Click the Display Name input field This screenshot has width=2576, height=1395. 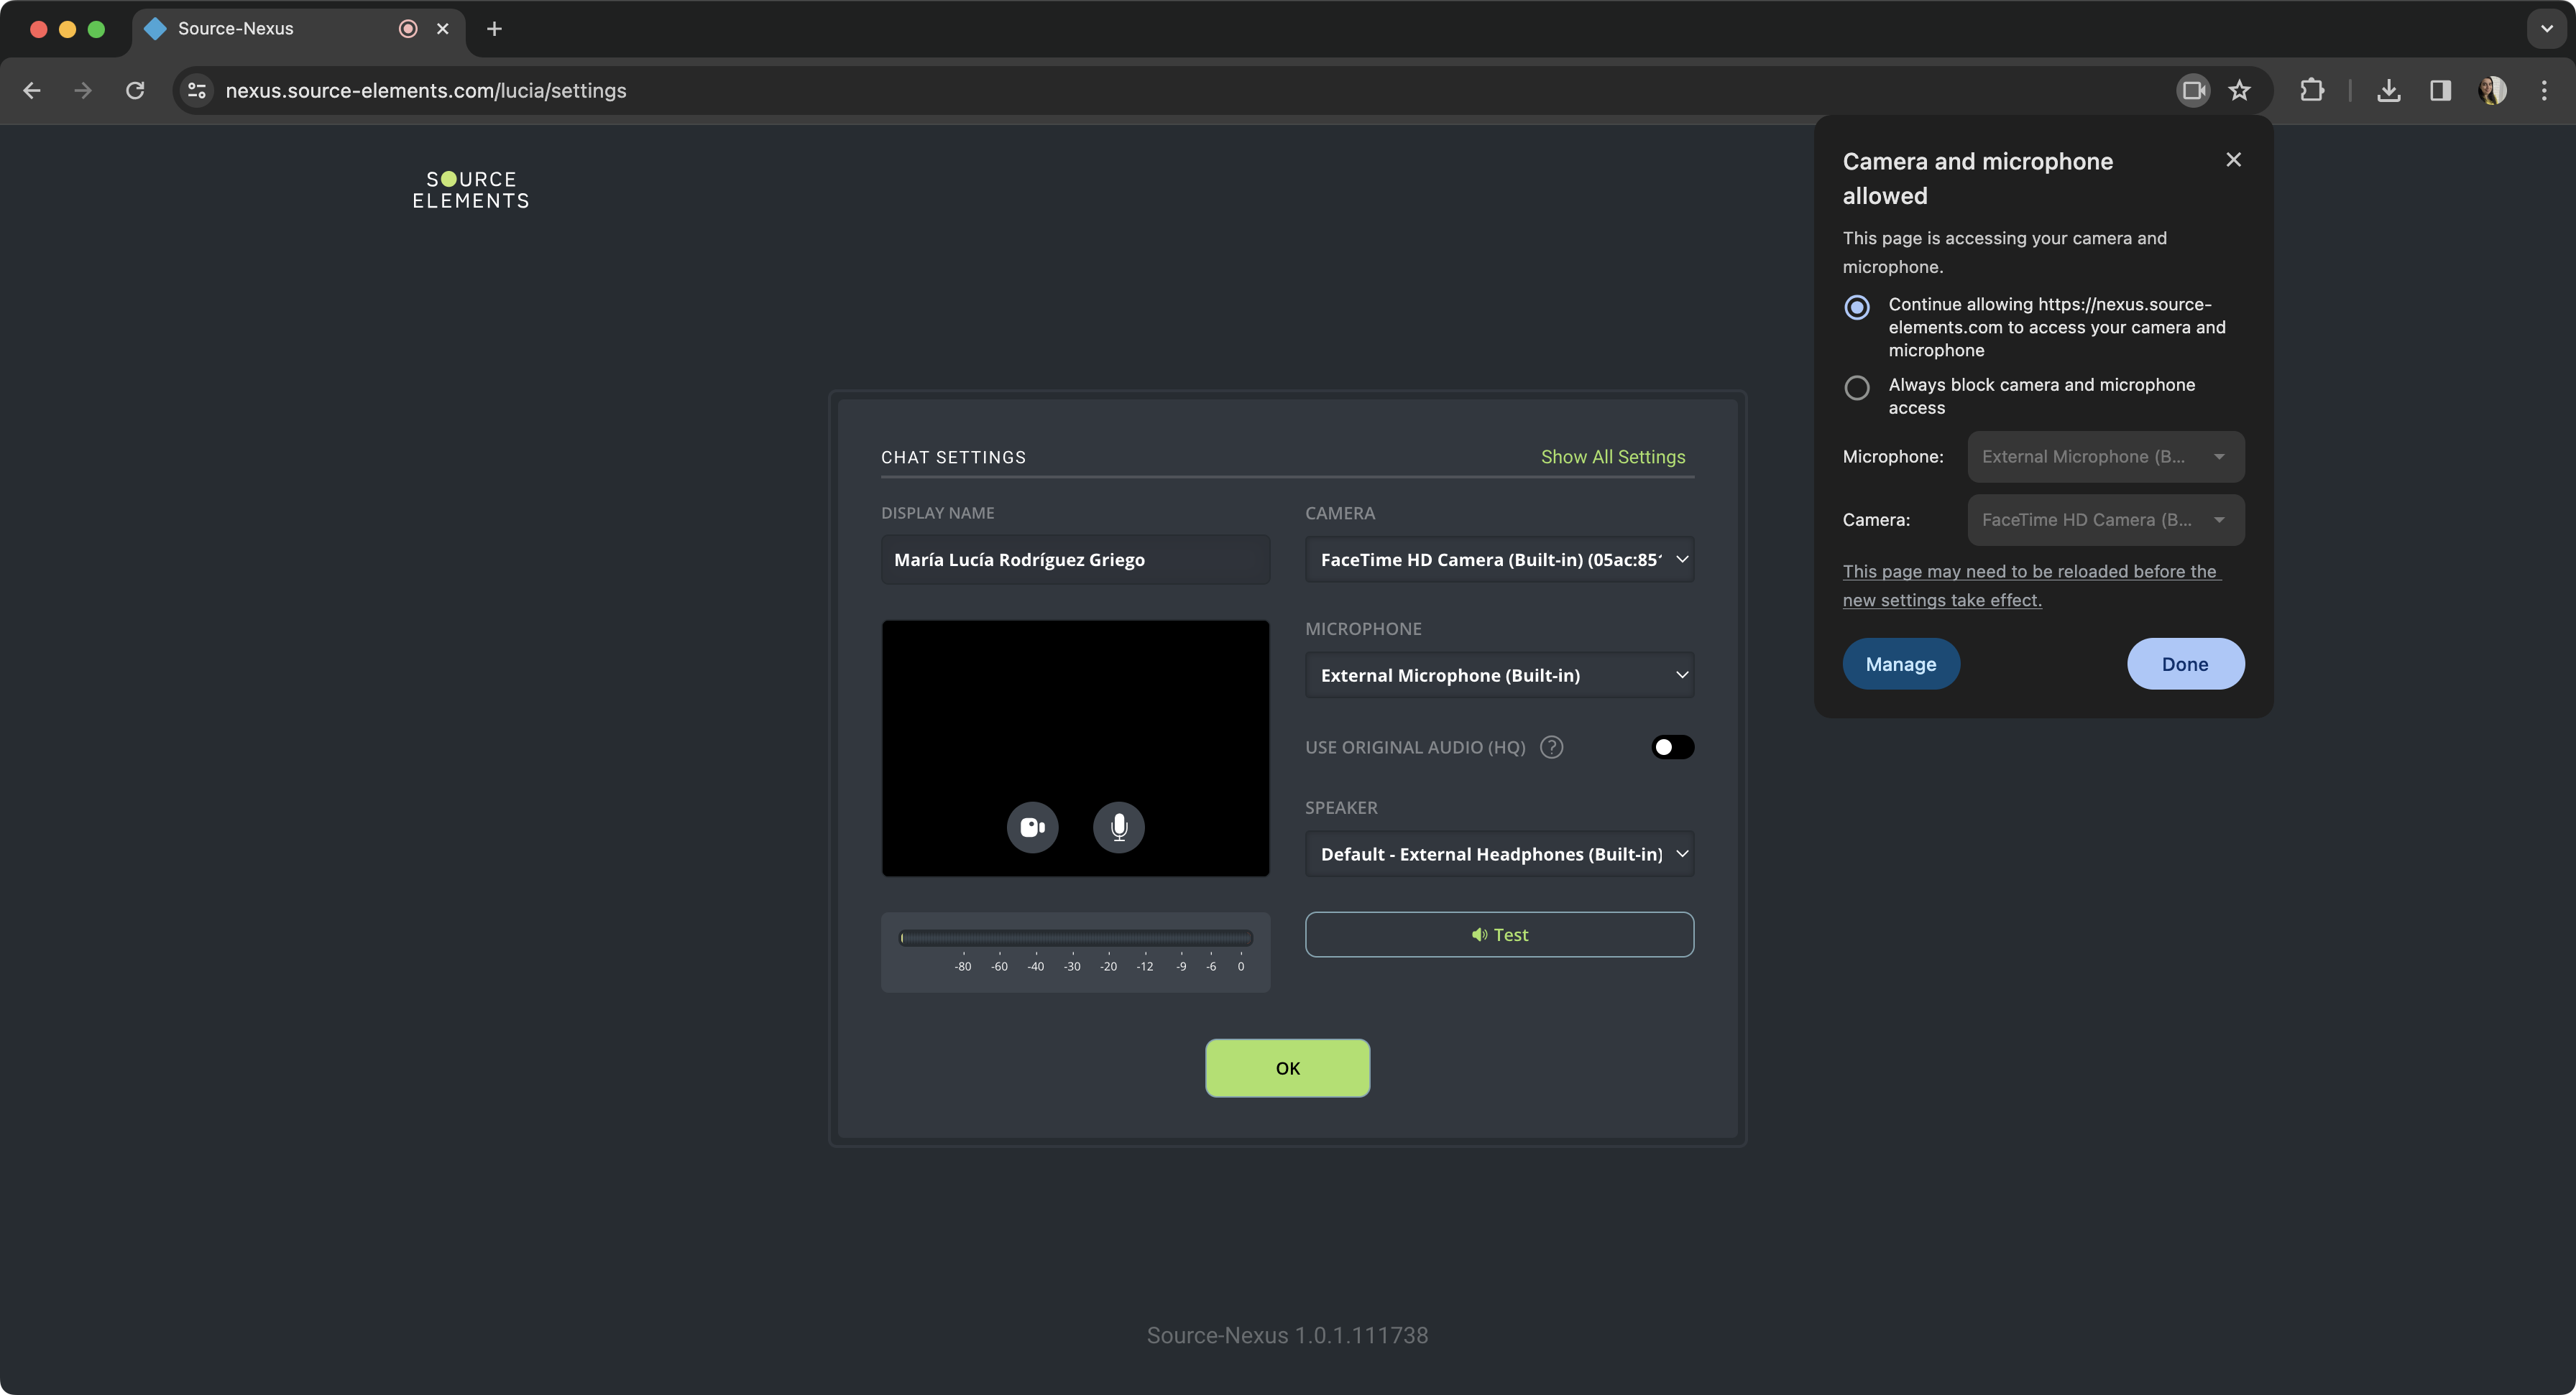[1075, 560]
